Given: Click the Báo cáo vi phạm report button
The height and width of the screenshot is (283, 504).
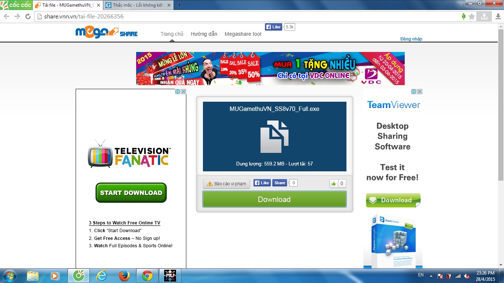Looking at the screenshot, I should pos(227,184).
